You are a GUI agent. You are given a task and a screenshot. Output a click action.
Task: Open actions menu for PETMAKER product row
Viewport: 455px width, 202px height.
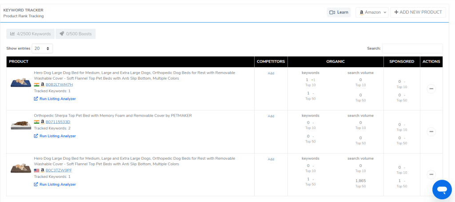pyautogui.click(x=431, y=132)
